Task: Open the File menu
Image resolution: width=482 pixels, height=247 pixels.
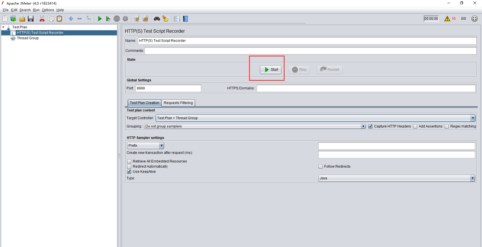Action: (5, 10)
